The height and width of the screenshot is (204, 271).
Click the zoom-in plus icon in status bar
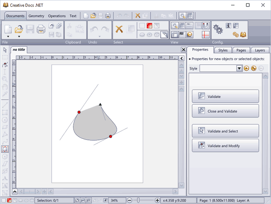pyautogui.click(x=157, y=200)
